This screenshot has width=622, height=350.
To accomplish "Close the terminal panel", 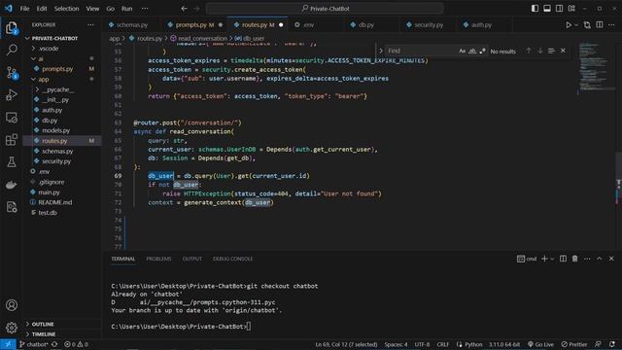I will 611,259.
